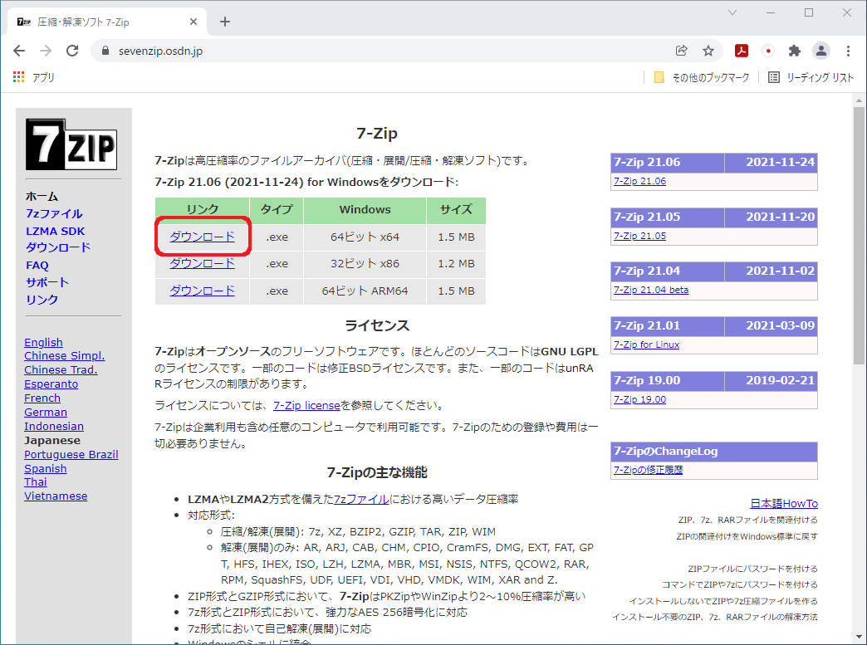Share this page icon

(681, 51)
